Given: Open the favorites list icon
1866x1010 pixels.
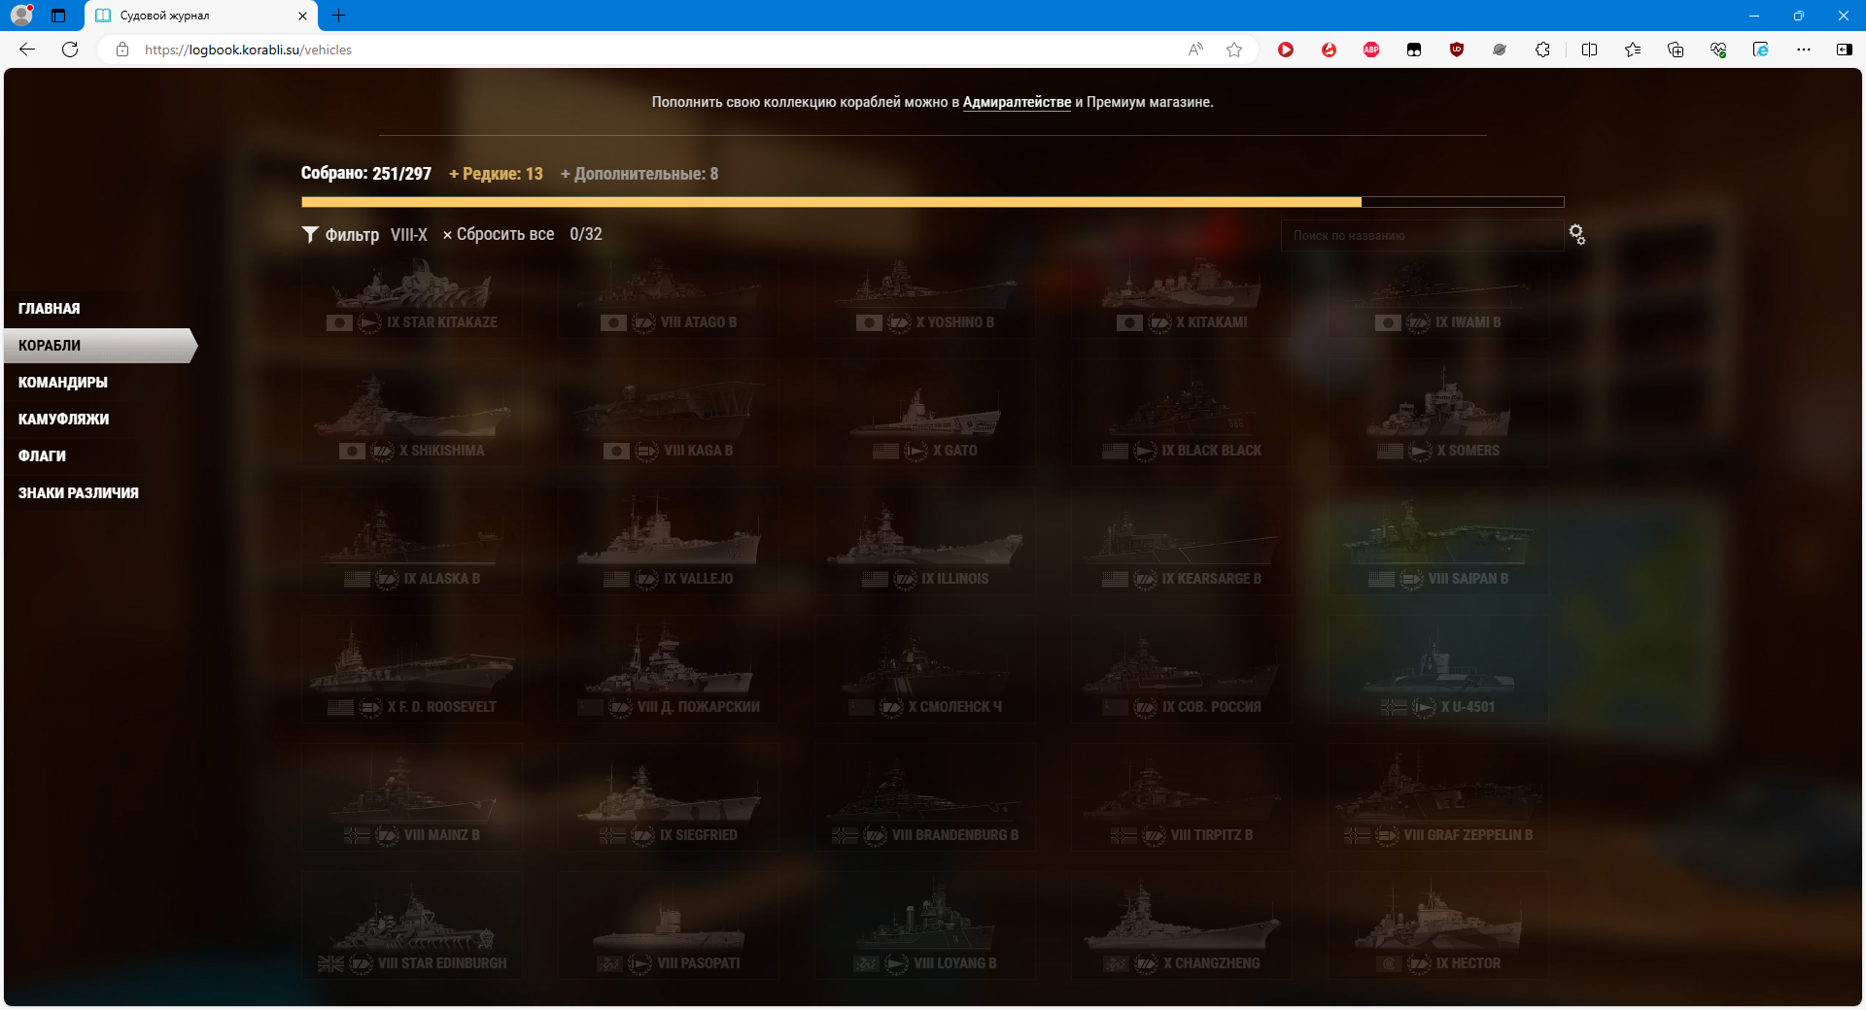Looking at the screenshot, I should (1633, 50).
